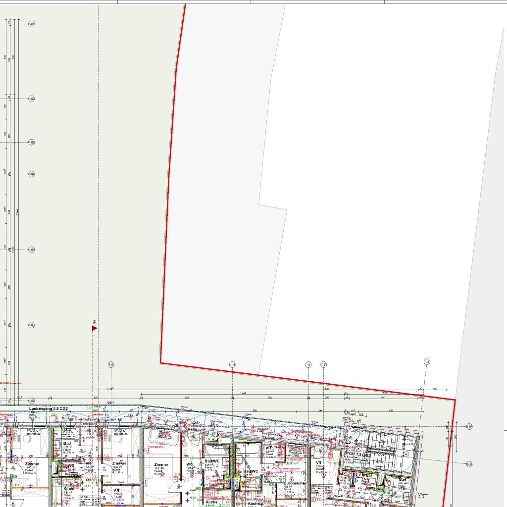Select grid axis bubble 1-J

click(427, 362)
